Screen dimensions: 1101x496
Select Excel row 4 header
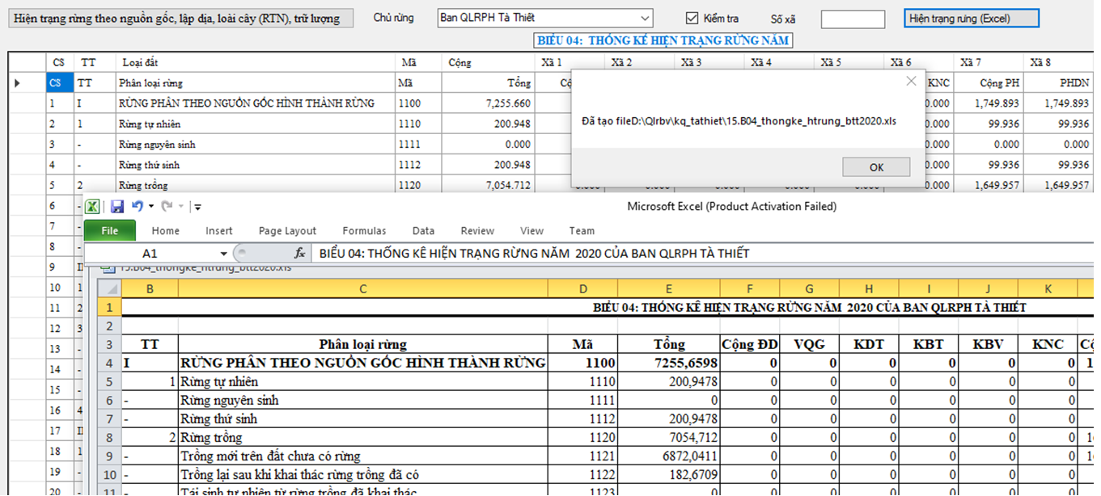[x=108, y=363]
